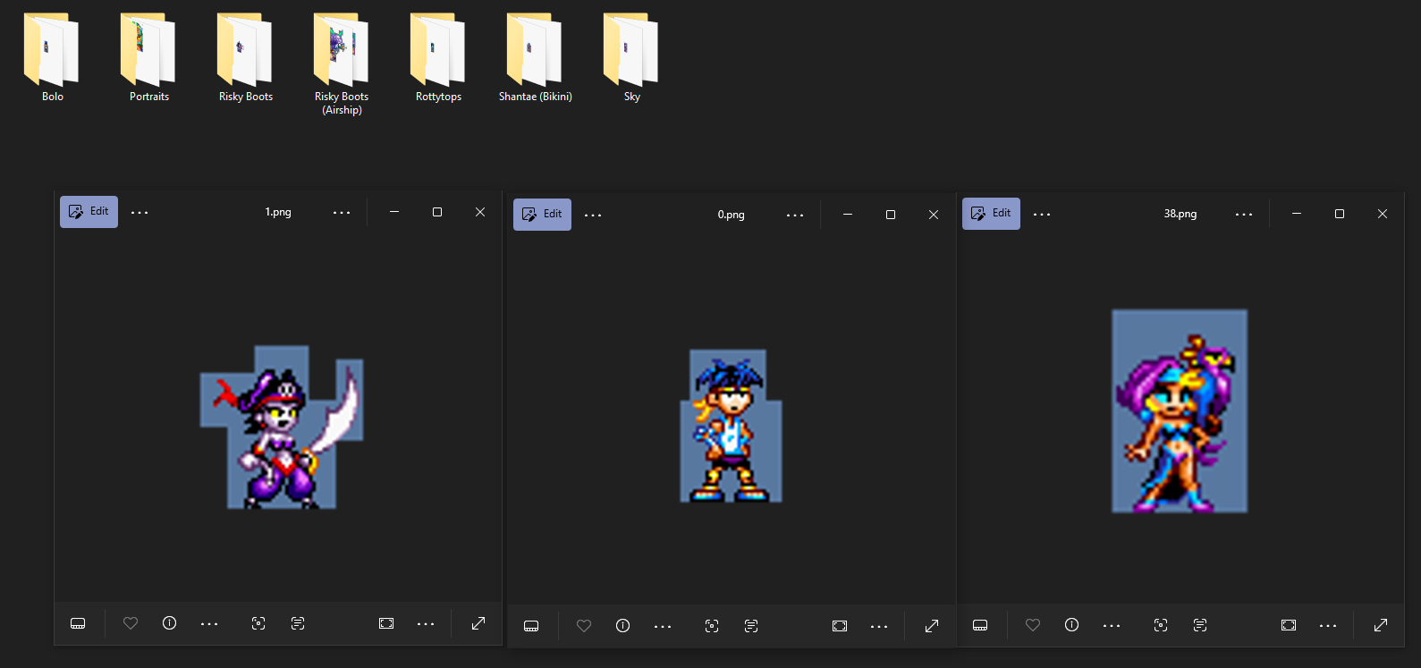Open the ellipsis next to info icon in the 1.png window
Image resolution: width=1421 pixels, height=668 pixels.
209,624
